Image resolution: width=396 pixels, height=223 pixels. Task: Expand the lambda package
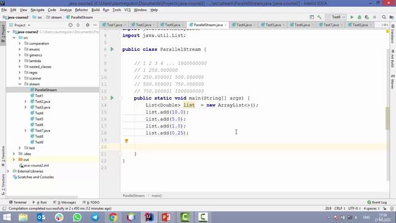pyautogui.click(x=20, y=61)
